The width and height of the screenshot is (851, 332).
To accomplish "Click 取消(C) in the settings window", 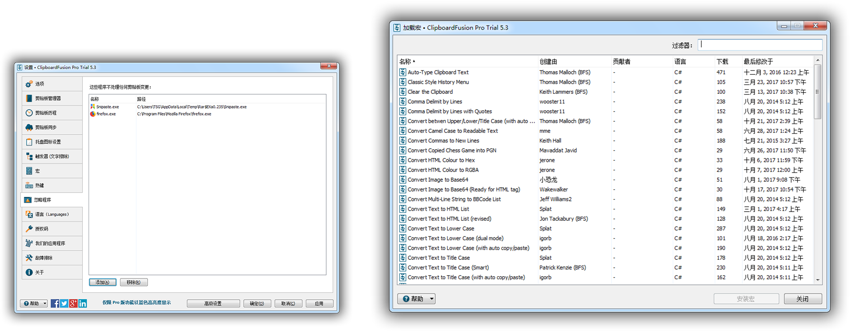I will [288, 304].
